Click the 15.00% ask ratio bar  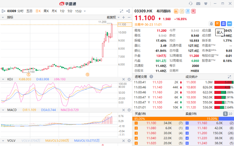[x=226, y=119]
